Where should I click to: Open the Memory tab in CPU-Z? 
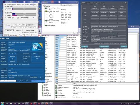tap(19, 5)
